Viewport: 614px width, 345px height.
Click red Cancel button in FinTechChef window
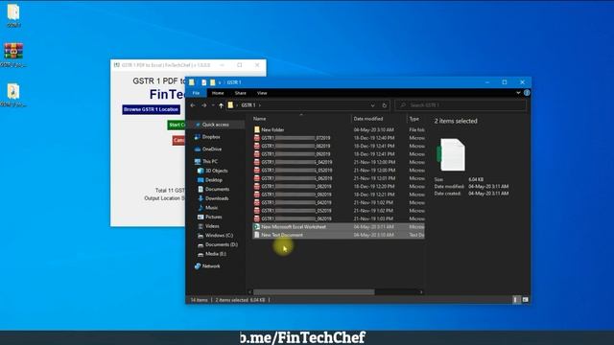pos(178,140)
